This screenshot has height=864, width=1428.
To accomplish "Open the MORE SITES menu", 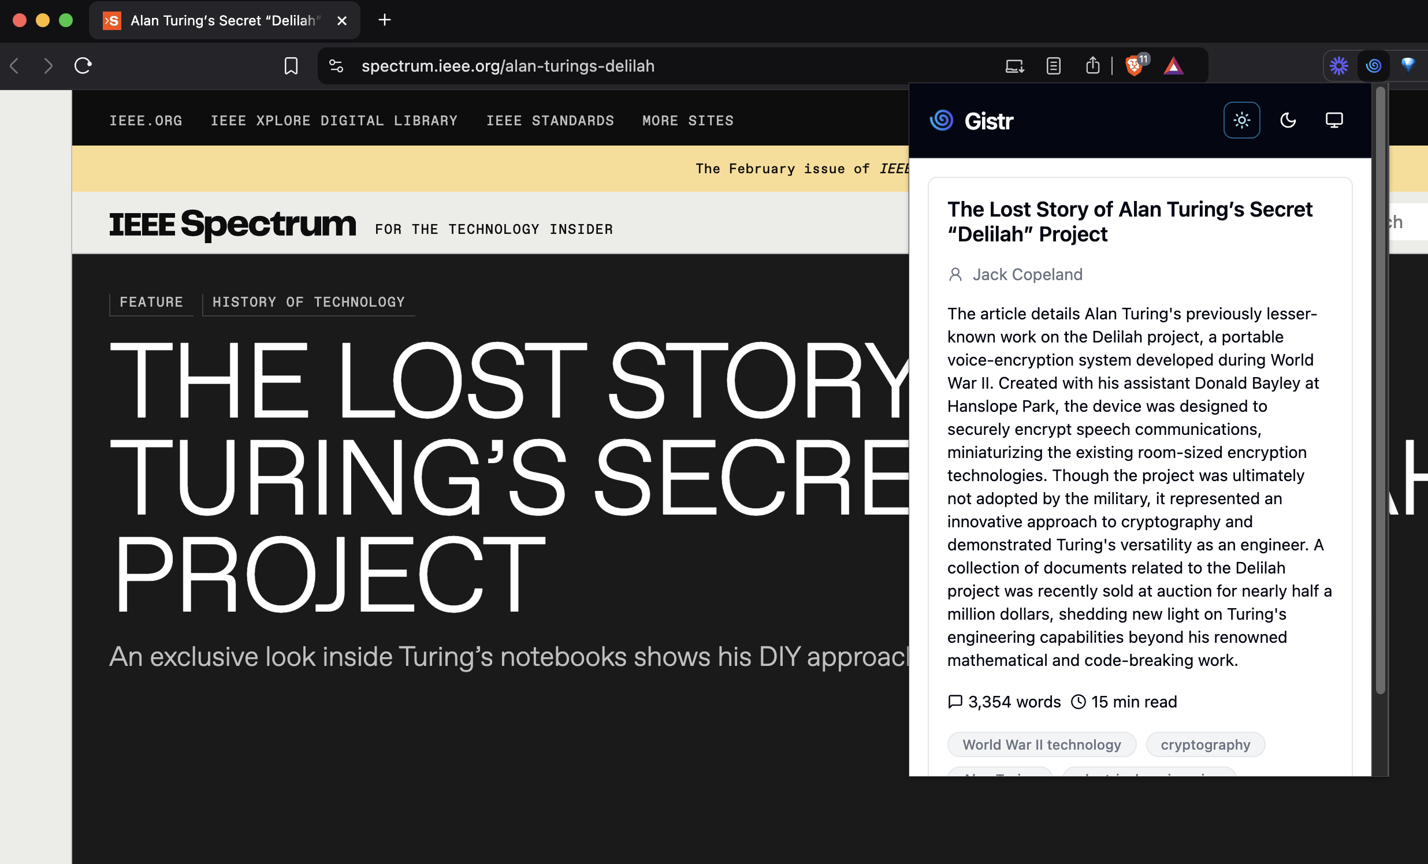I will (x=688, y=121).
